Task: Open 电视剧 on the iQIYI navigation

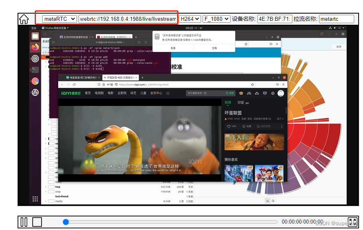Action: tap(99, 93)
